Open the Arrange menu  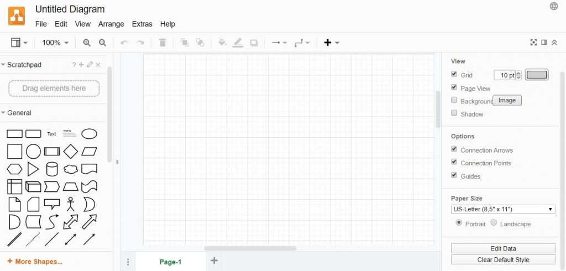(x=111, y=24)
